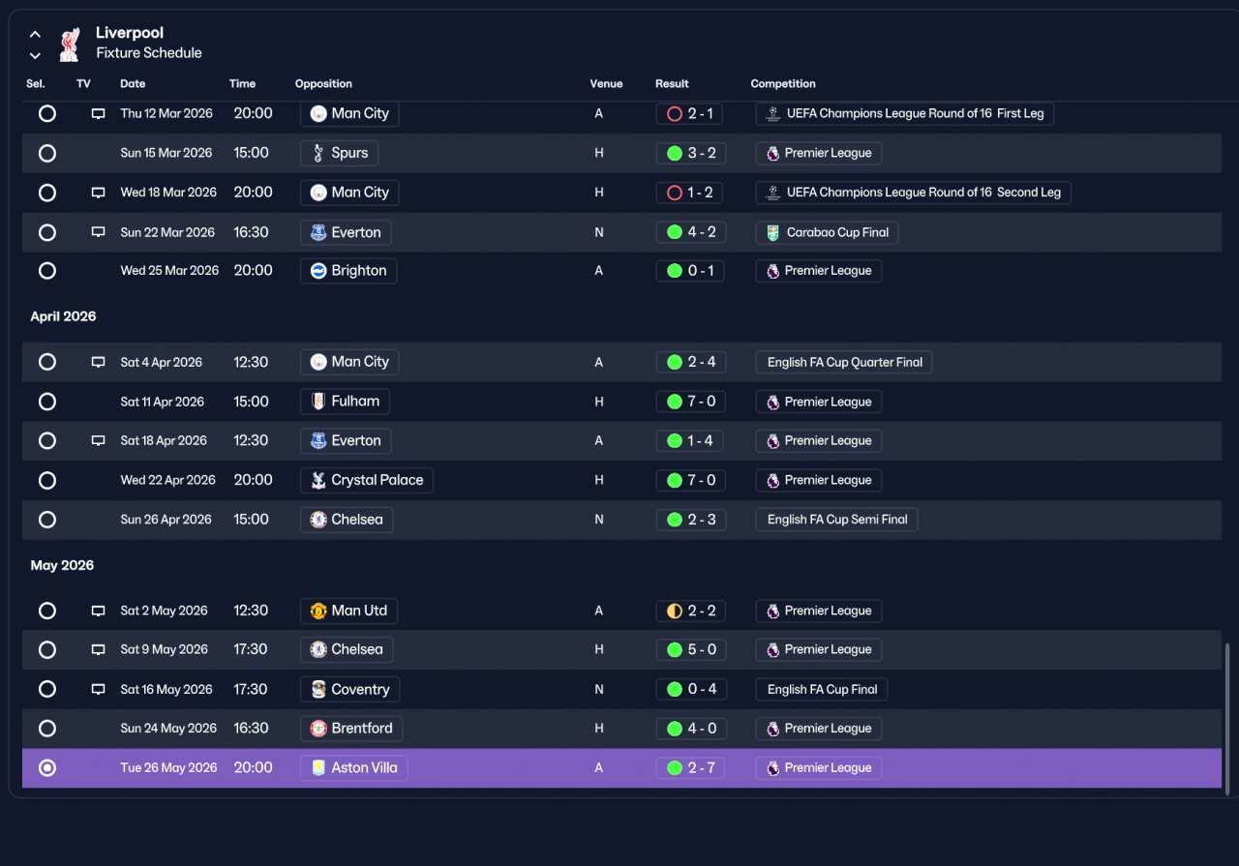Select the Fulham fixture radio button

click(46, 402)
